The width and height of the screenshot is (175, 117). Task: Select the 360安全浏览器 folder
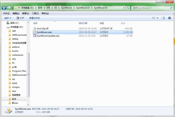(x=19, y=43)
